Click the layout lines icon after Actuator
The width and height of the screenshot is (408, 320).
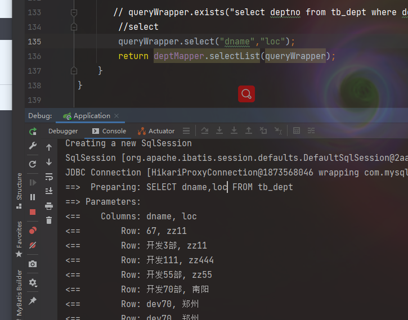pos(186,130)
